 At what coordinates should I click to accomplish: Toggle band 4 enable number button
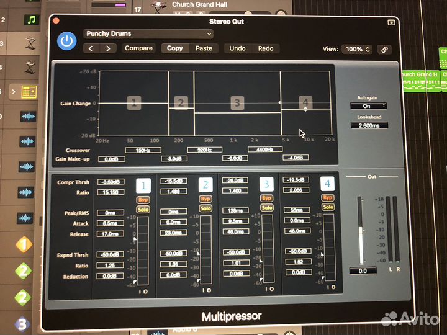click(x=327, y=184)
